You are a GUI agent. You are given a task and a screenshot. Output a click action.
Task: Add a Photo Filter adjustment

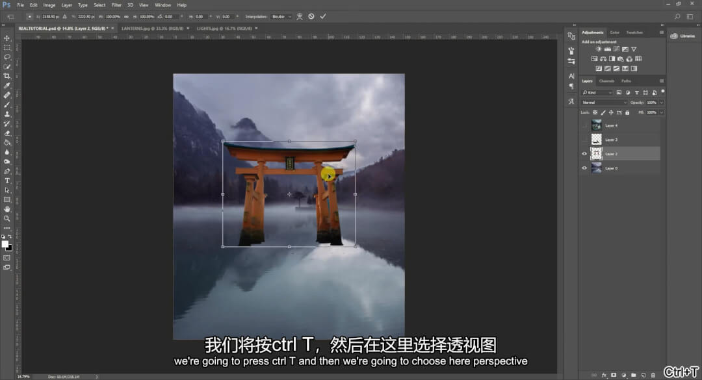tap(621, 58)
